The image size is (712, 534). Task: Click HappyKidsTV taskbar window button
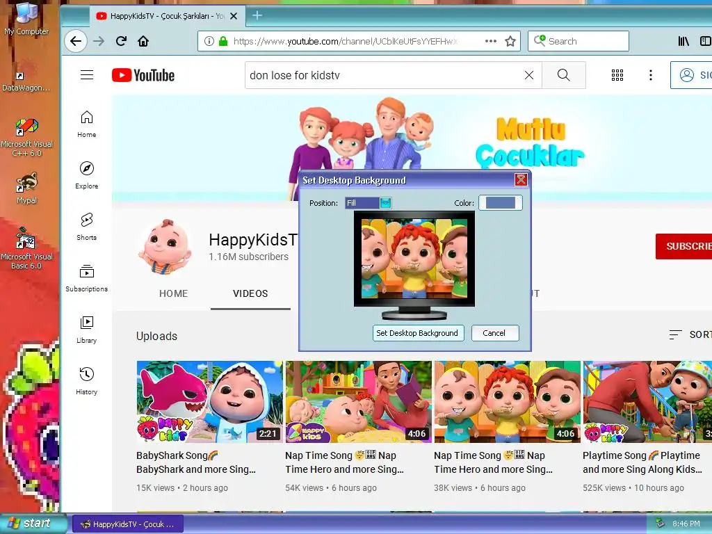coord(128,524)
